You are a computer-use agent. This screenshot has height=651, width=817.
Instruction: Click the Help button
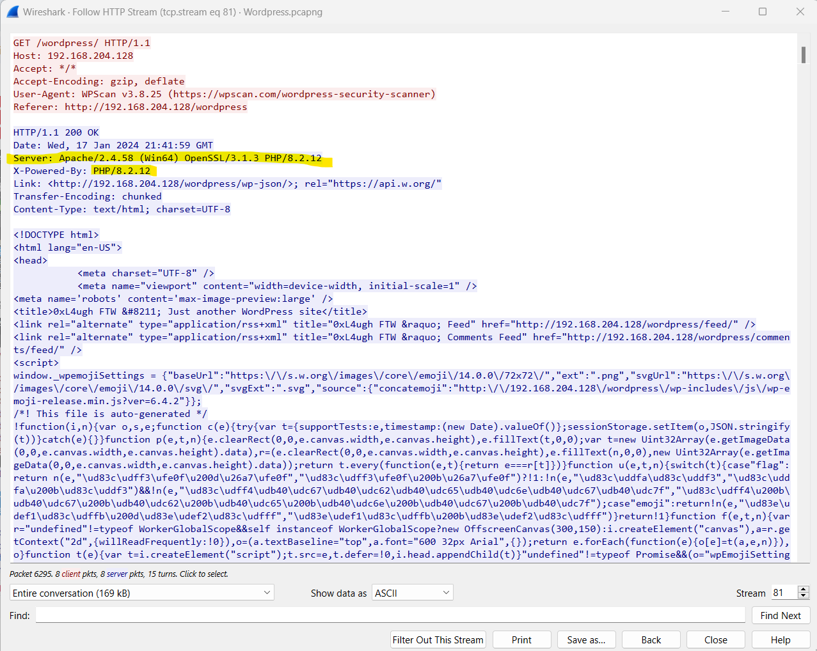[x=781, y=639]
